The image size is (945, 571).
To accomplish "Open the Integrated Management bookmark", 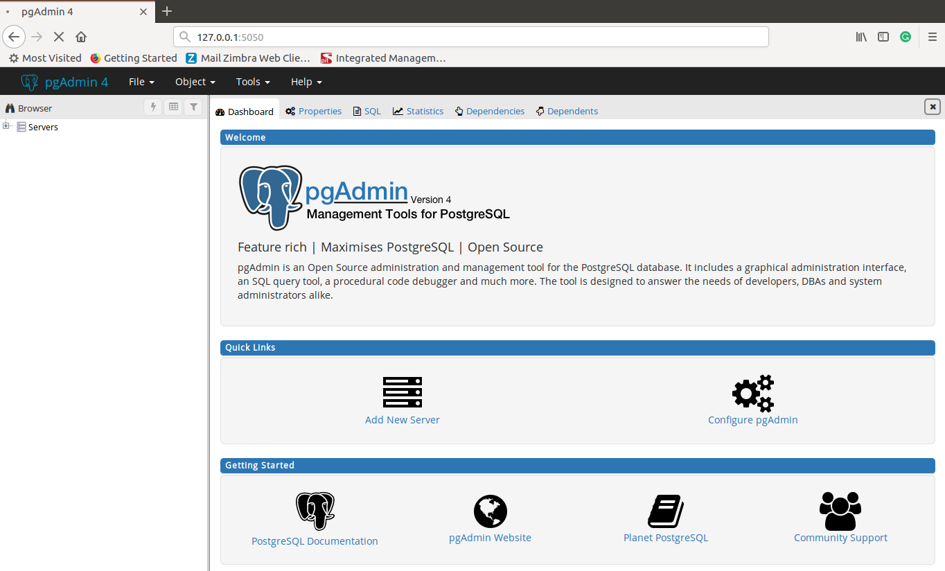I will [383, 58].
